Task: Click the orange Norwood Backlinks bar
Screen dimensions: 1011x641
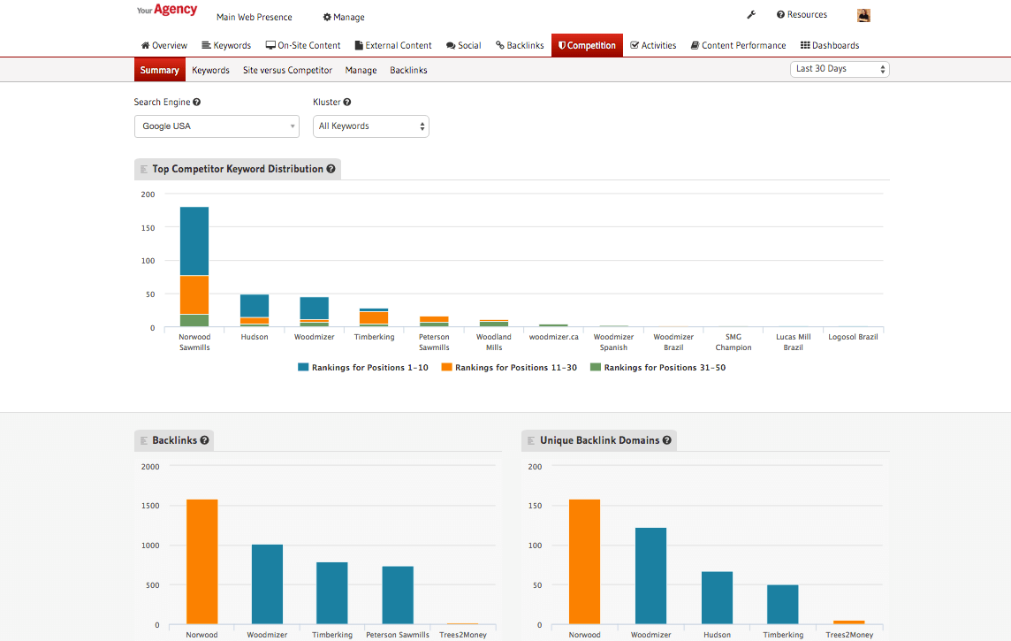Action: click(x=201, y=561)
